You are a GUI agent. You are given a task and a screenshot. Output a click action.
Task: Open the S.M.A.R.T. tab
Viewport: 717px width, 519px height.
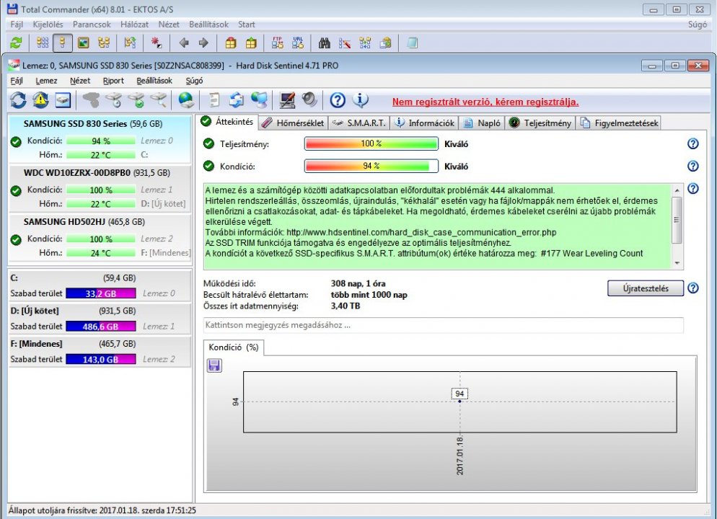[359, 123]
